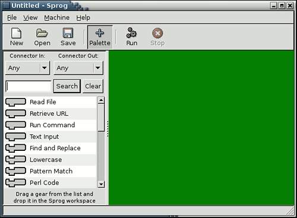This screenshot has width=297, height=218.
Task: Click into the gear search text field
Action: point(29,86)
